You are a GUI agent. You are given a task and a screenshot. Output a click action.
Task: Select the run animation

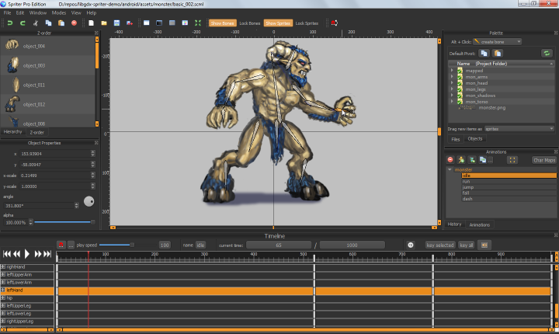509,181
